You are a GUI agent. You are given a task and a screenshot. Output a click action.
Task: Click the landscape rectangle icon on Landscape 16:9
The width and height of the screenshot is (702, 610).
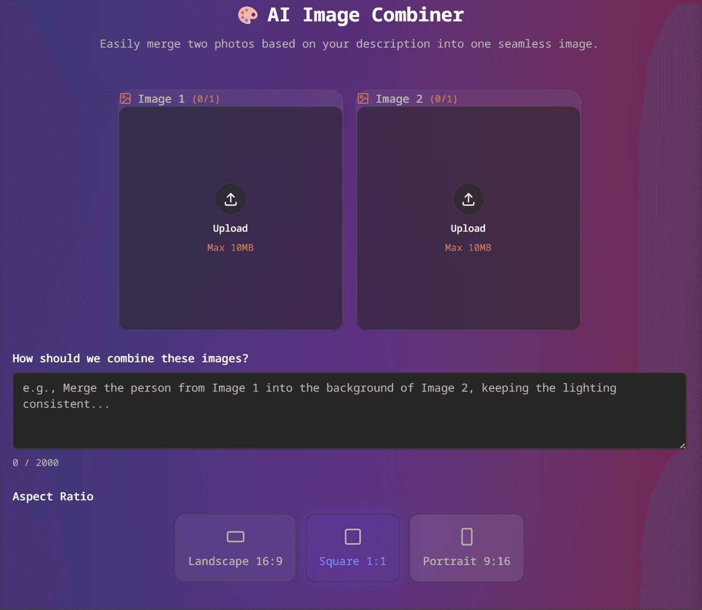tap(235, 536)
